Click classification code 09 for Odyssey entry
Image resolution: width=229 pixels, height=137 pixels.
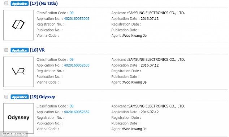[72, 106]
